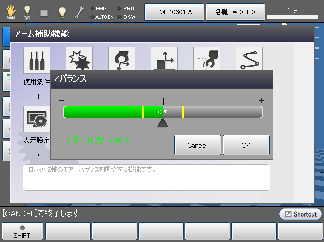This screenshot has width=324, height=242.
Task: Click the collision burst icon
Action: [79, 59]
